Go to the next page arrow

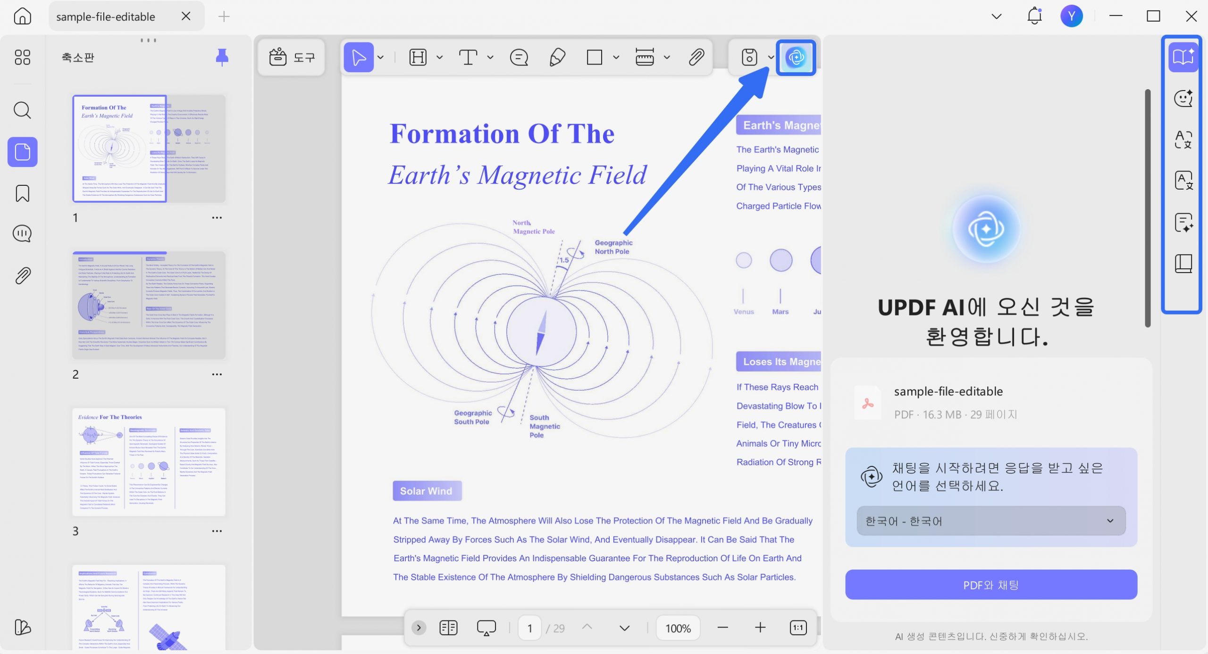pos(624,628)
